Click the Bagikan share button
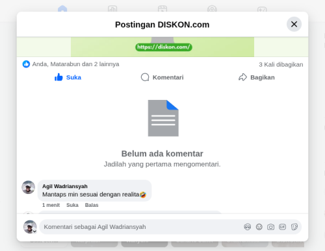Screen dimensions: 325x251 (x=257, y=77)
